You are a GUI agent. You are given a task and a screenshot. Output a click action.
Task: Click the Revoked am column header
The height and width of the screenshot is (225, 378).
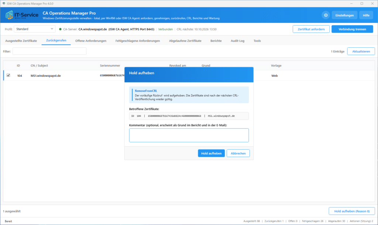pos(178,65)
